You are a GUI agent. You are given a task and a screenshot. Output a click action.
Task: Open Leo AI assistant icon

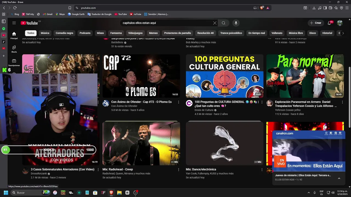pos(336,8)
